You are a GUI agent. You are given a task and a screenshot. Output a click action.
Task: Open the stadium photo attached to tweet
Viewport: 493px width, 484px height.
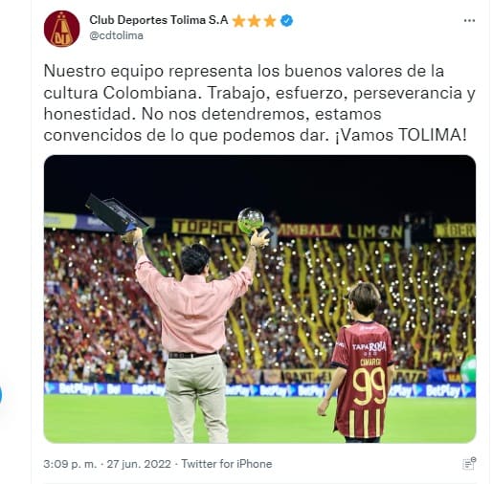[x=259, y=298]
